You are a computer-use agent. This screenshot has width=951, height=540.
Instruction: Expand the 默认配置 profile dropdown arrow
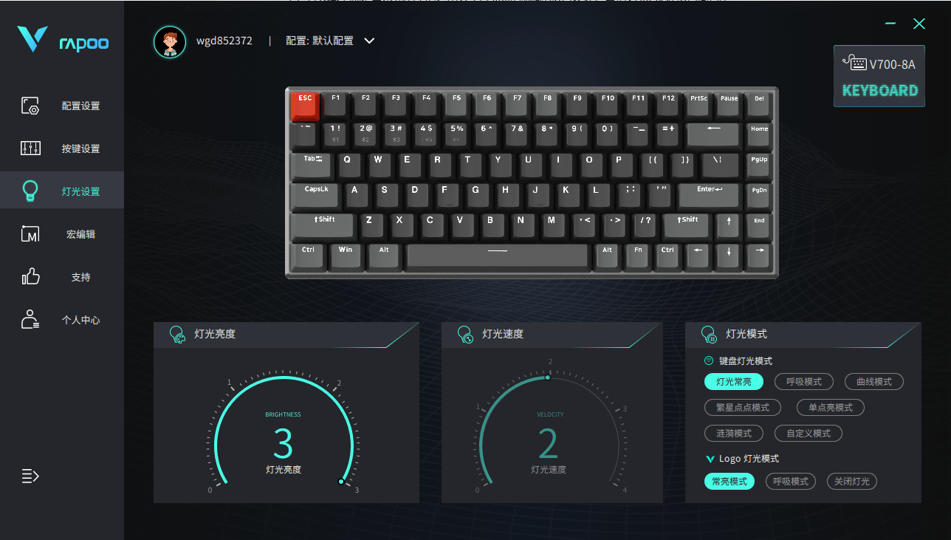point(370,41)
